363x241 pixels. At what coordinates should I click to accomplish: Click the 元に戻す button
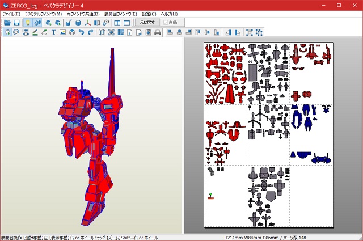[147, 23]
